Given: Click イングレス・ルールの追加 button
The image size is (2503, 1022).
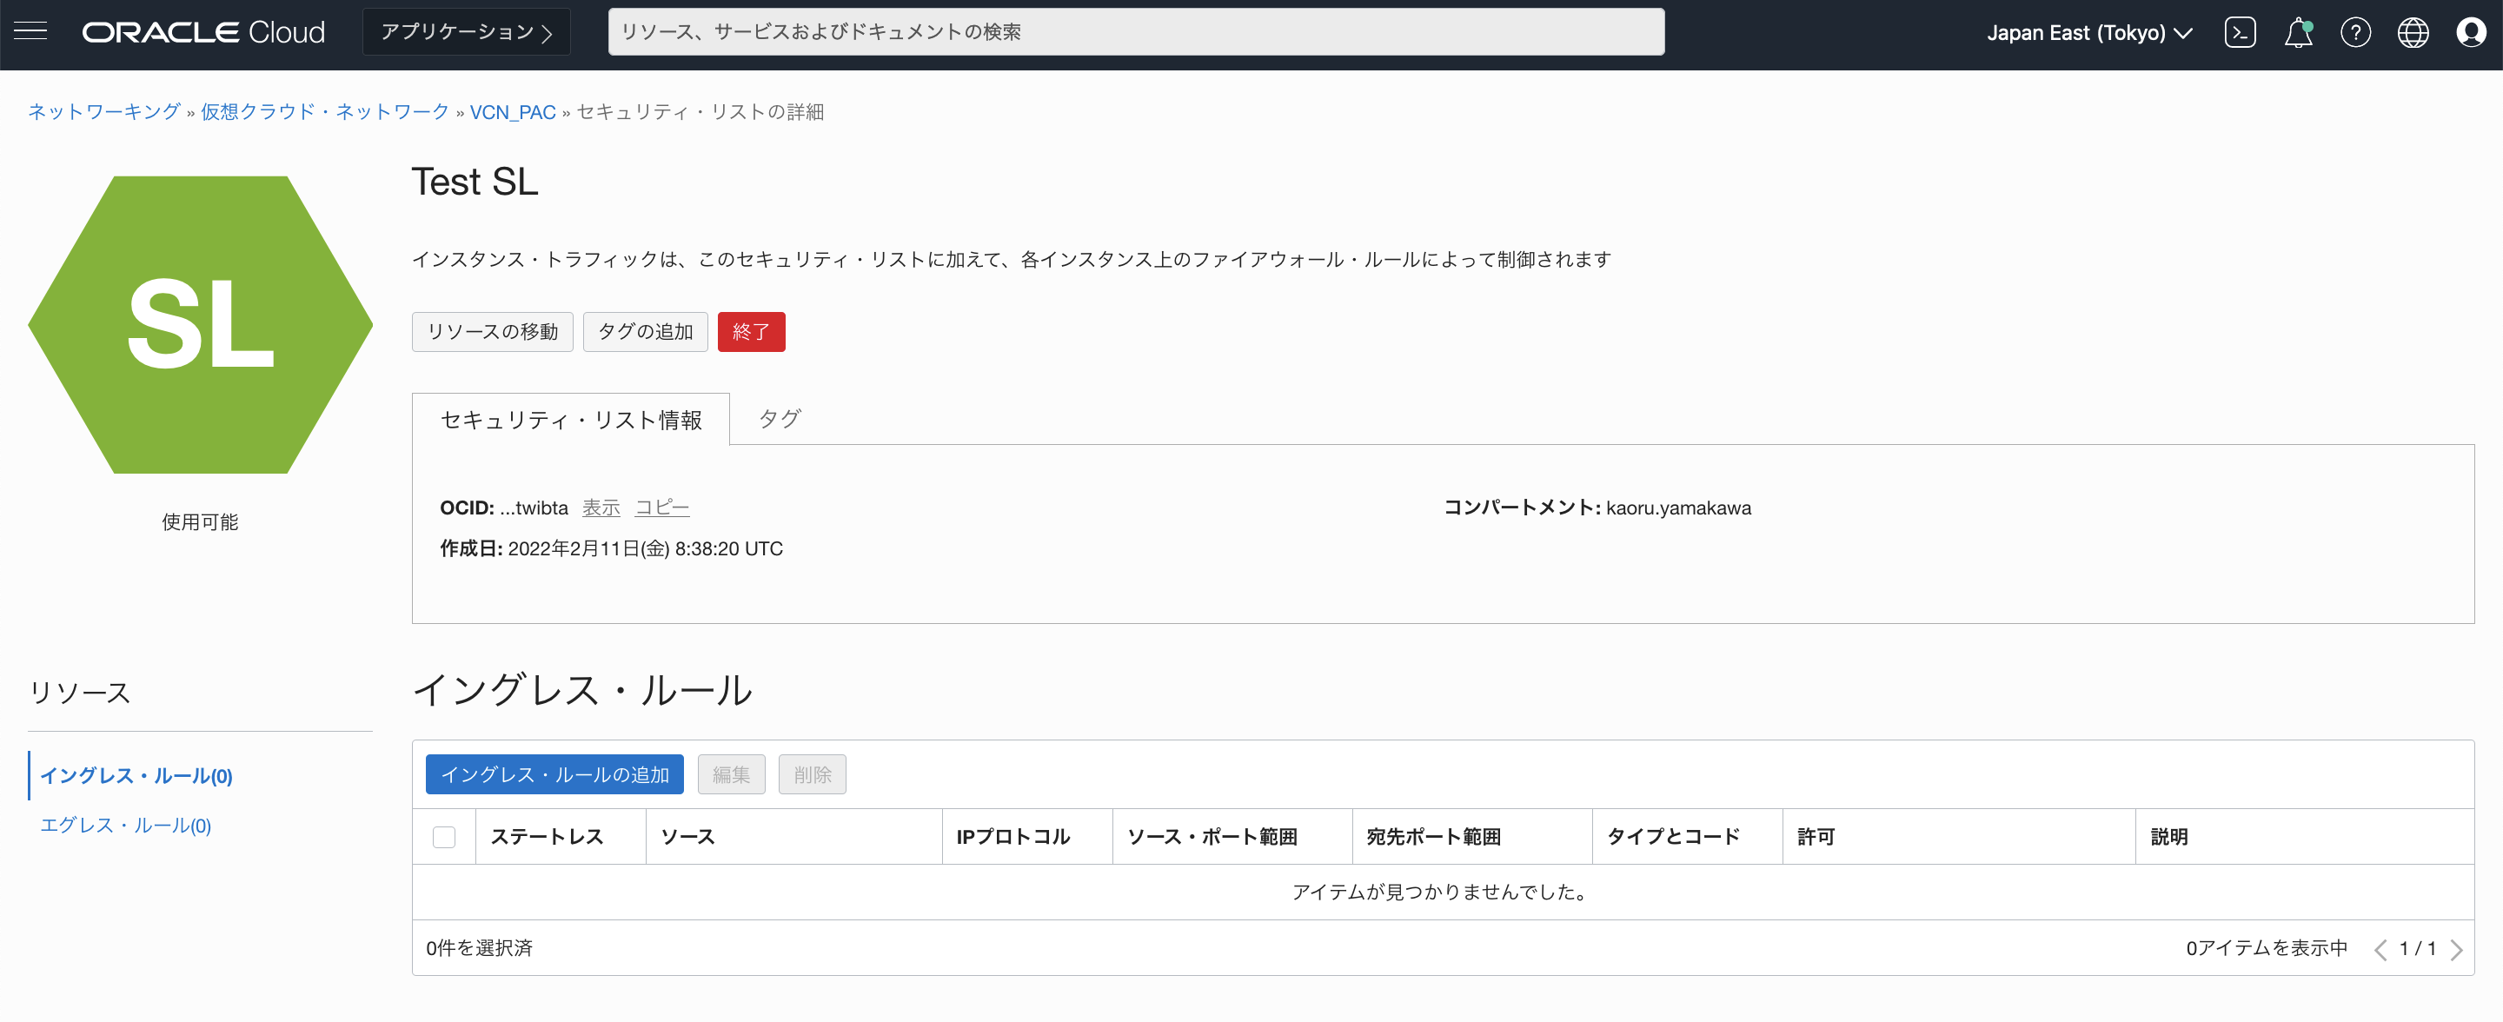Looking at the screenshot, I should click(x=553, y=774).
